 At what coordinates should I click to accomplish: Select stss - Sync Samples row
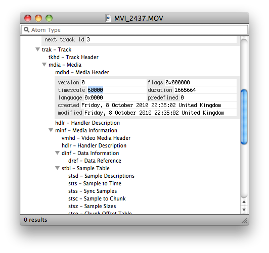tap(93, 191)
